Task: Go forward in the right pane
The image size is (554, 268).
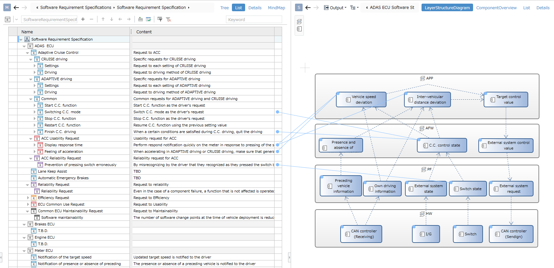Action: click(x=316, y=7)
